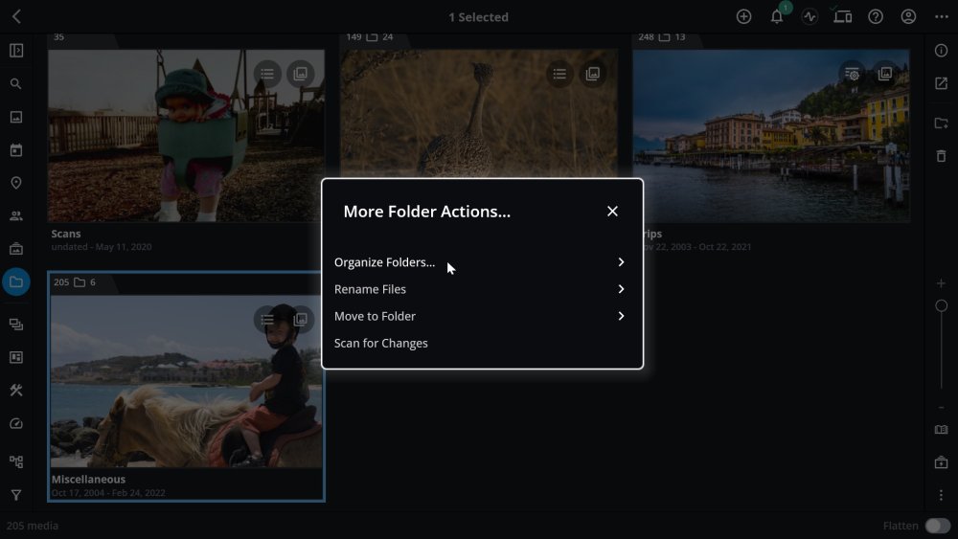Image resolution: width=958 pixels, height=539 pixels.
Task: Click the minus zoom-out below slider
Action: [942, 407]
